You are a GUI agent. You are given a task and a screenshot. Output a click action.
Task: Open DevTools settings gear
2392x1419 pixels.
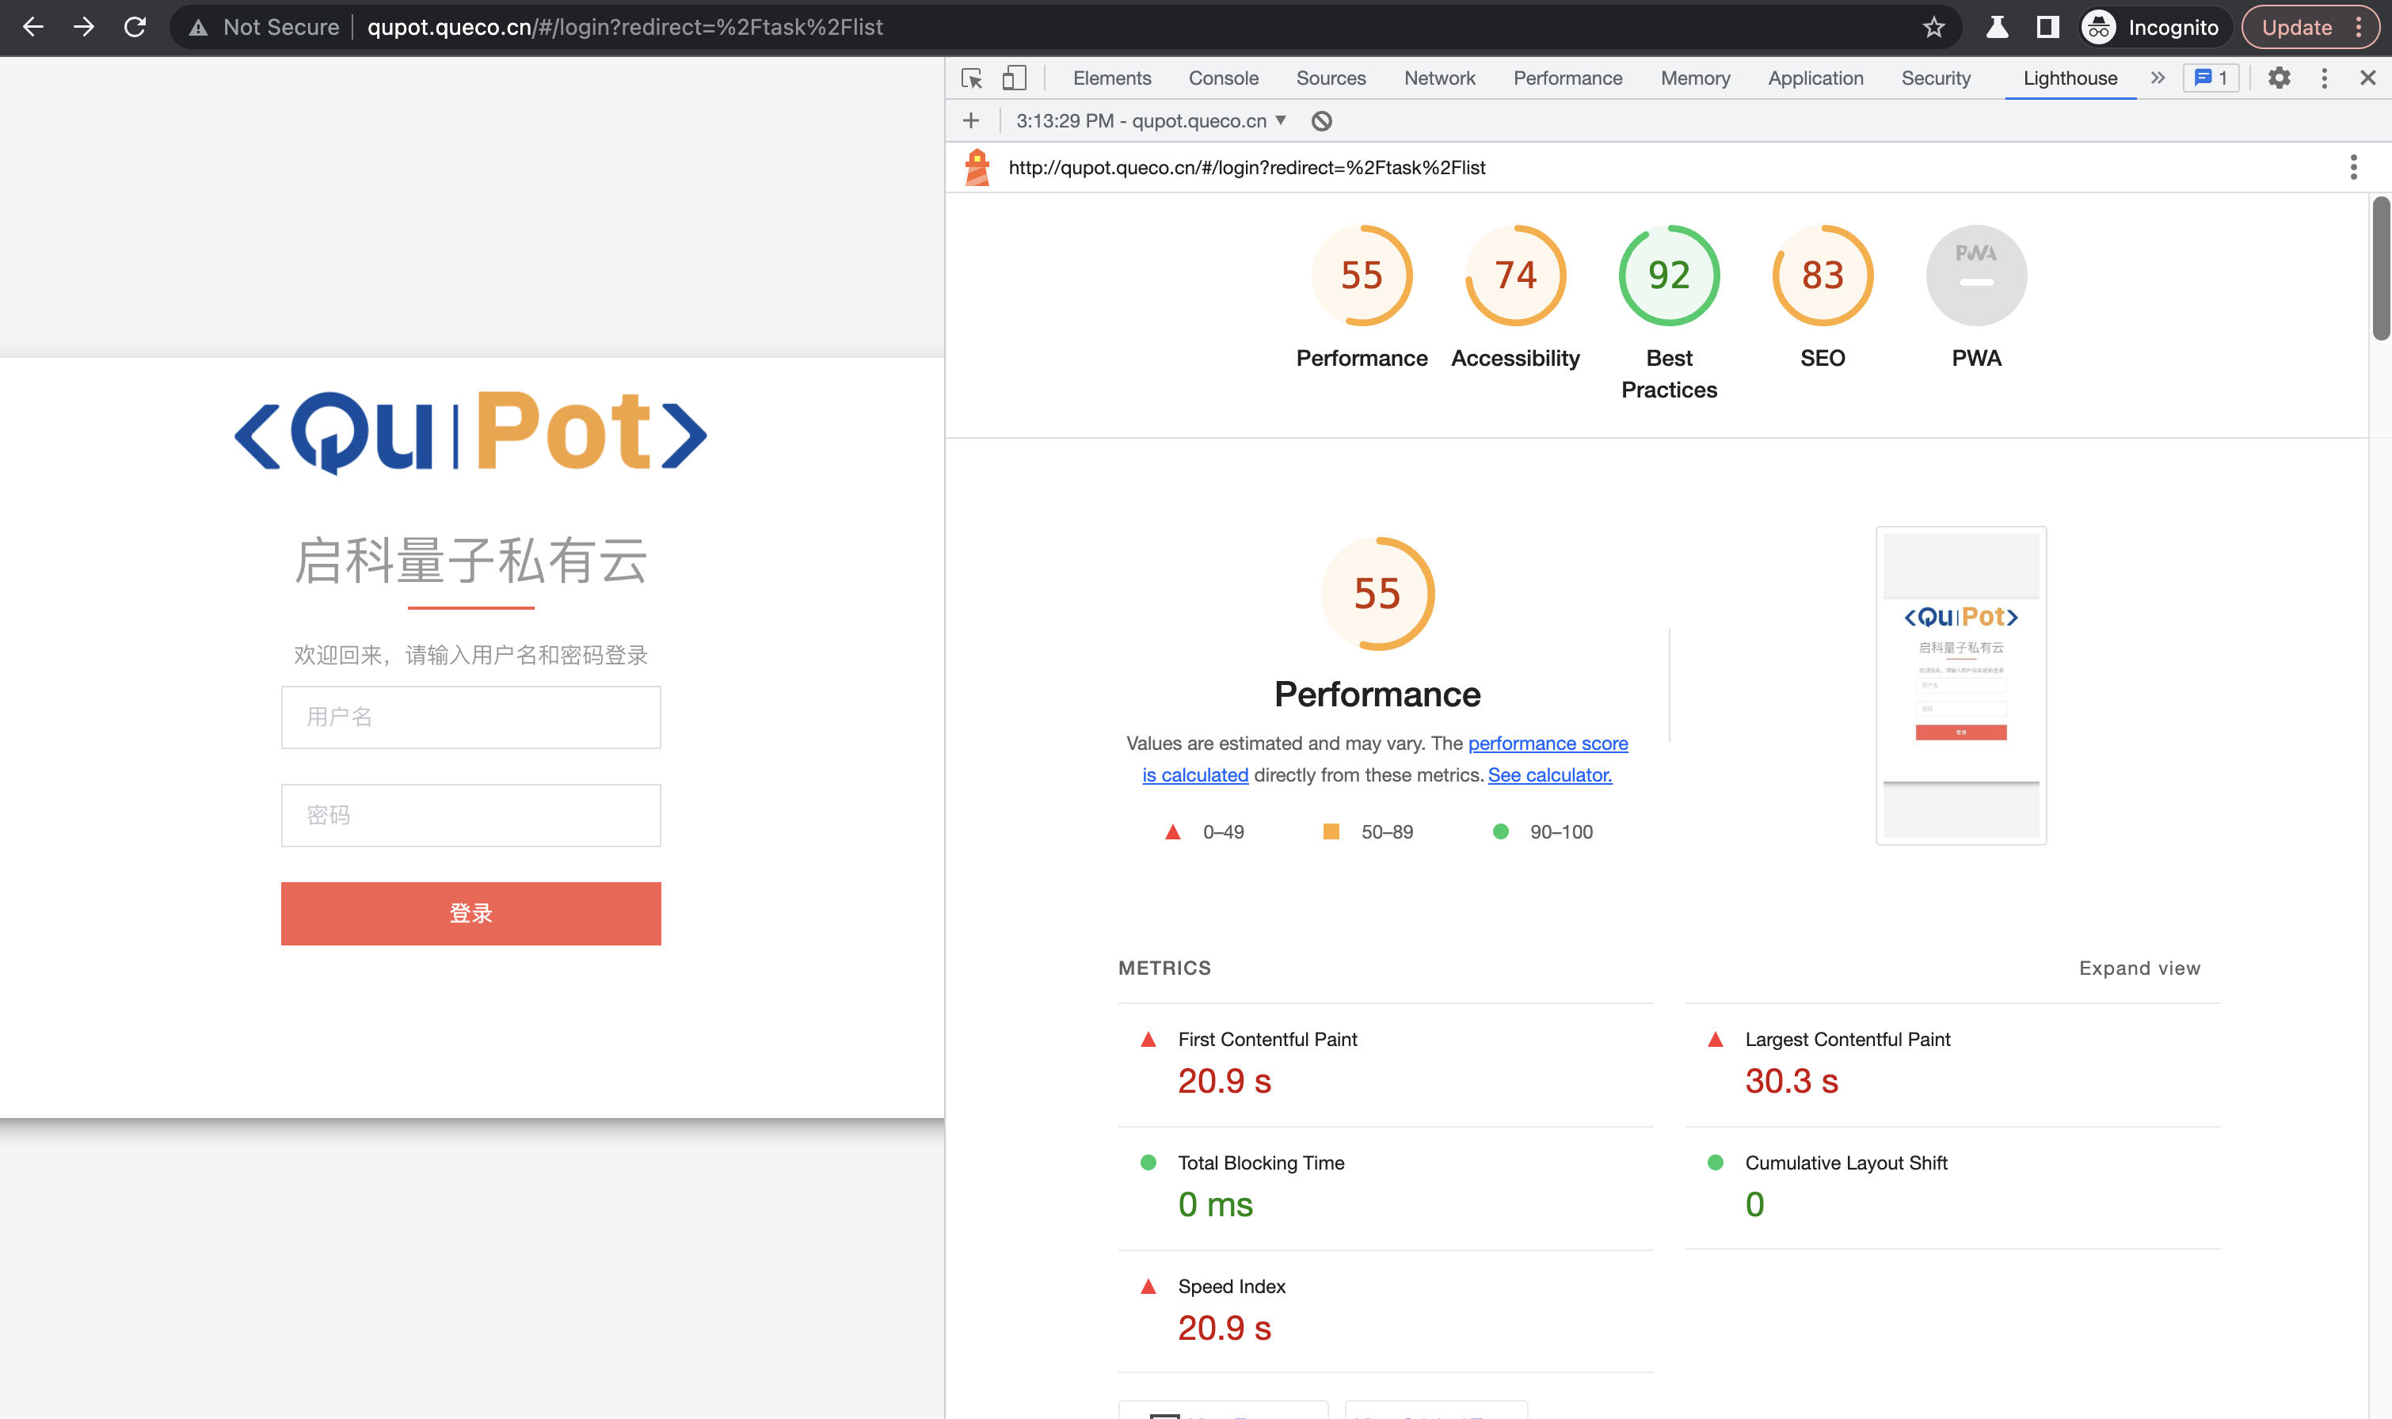pyautogui.click(x=2280, y=78)
